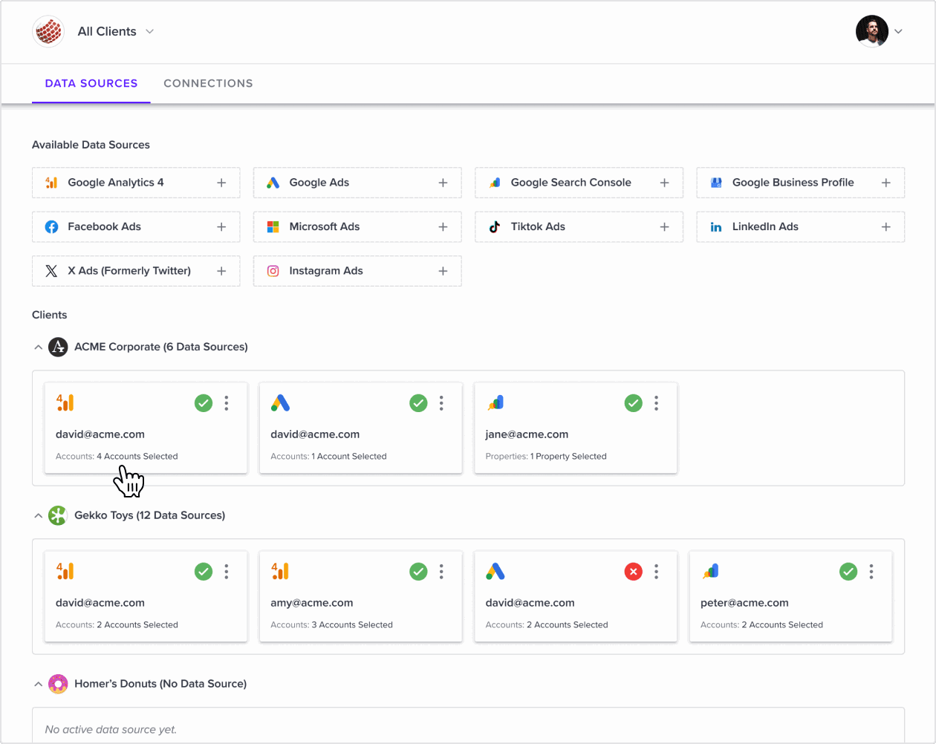Image resolution: width=936 pixels, height=744 pixels.
Task: Open three-dot menu on ACME jane@acme.com card
Action: pos(656,403)
